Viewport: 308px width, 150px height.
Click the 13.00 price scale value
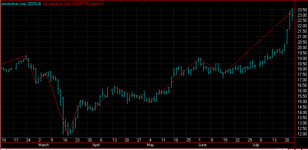[302, 123]
